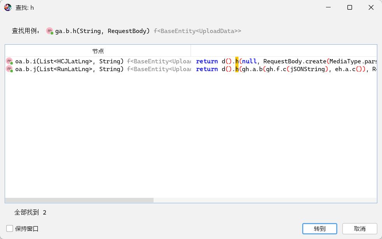This screenshot has width=382, height=239.
Task: Enable the 保持窗口 checkbox
Action: (x=10, y=229)
